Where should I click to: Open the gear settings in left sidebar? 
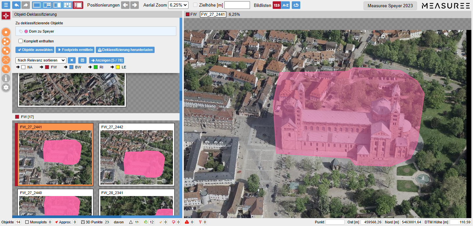[6, 88]
